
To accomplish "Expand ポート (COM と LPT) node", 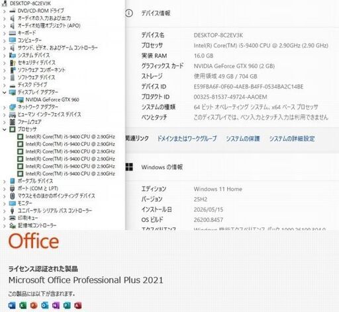I will click(4, 188).
